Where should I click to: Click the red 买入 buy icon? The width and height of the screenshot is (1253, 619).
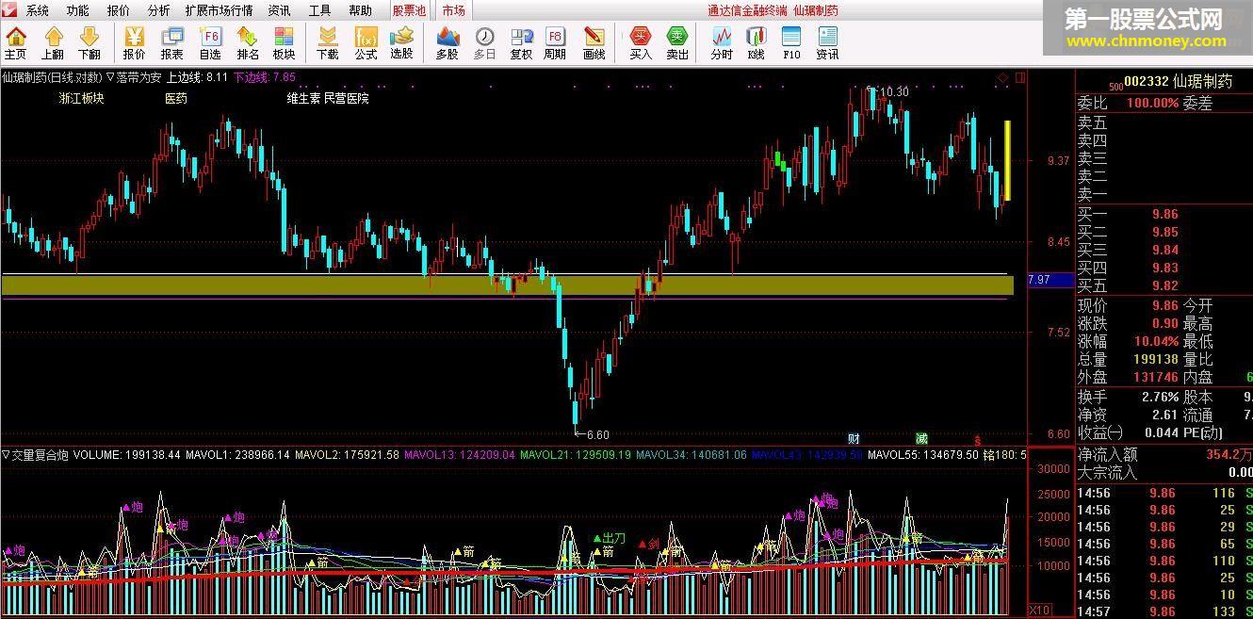[641, 43]
